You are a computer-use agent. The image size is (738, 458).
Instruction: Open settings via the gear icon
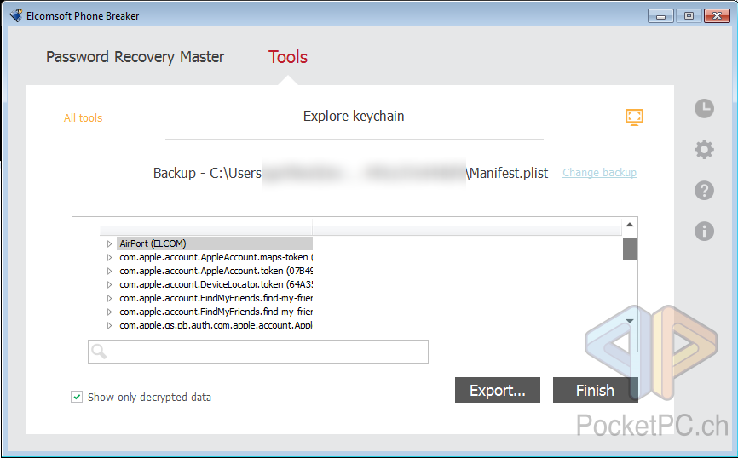[x=704, y=150]
